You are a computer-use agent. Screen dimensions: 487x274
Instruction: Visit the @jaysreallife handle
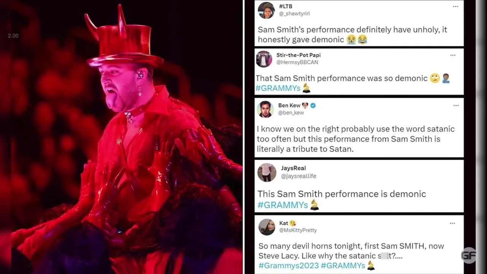click(299, 176)
